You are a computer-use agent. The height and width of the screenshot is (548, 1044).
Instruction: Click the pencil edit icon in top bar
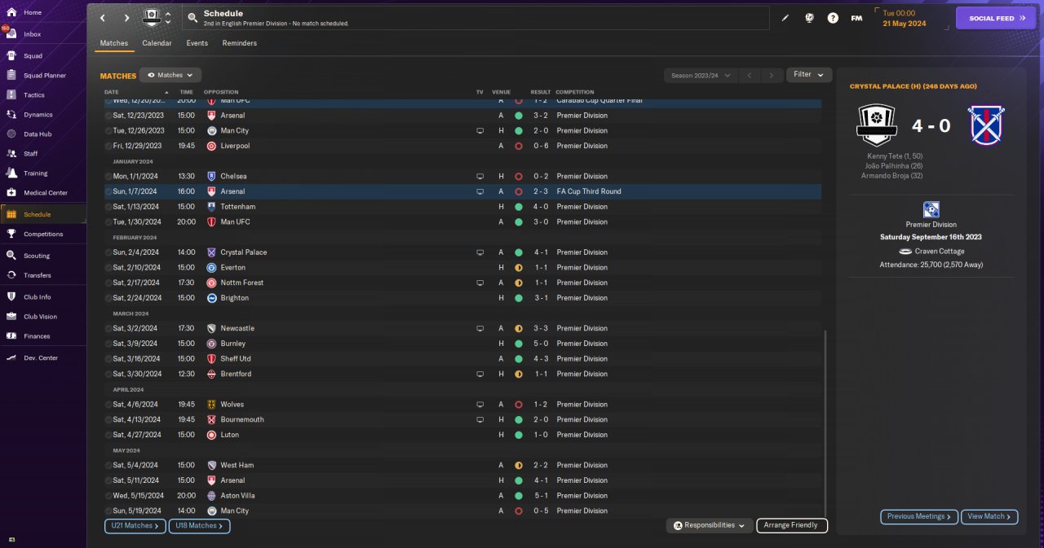coord(785,18)
